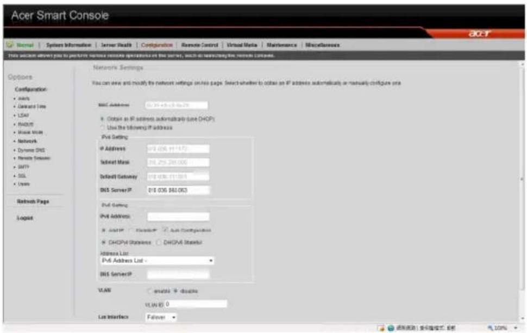The width and height of the screenshot is (527, 333).
Task: Open the Miscellaneous tab
Action: pos(323,45)
